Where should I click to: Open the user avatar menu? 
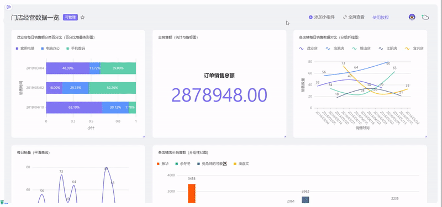pos(412,17)
